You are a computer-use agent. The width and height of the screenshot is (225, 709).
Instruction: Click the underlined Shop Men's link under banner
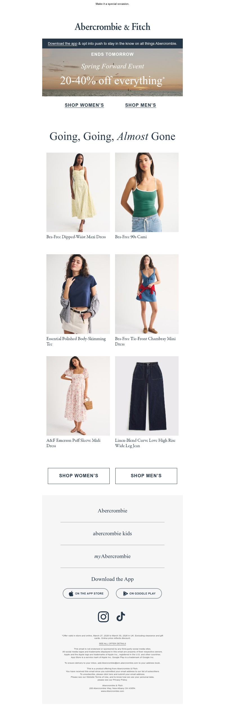coord(141,105)
